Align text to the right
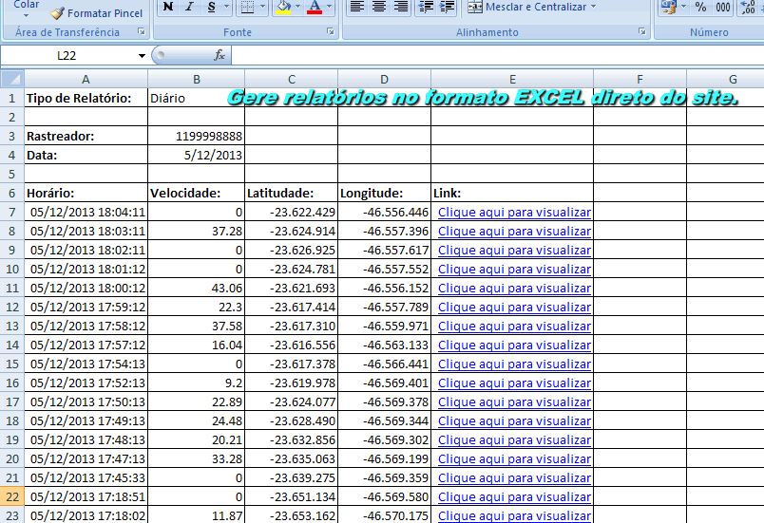764x523 pixels. [x=401, y=7]
